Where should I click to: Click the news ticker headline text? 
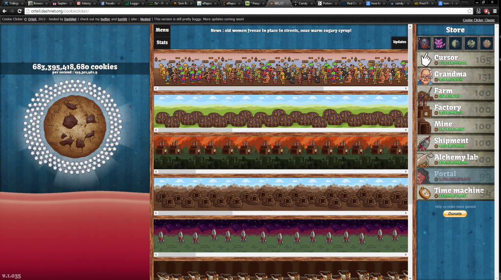point(281,31)
